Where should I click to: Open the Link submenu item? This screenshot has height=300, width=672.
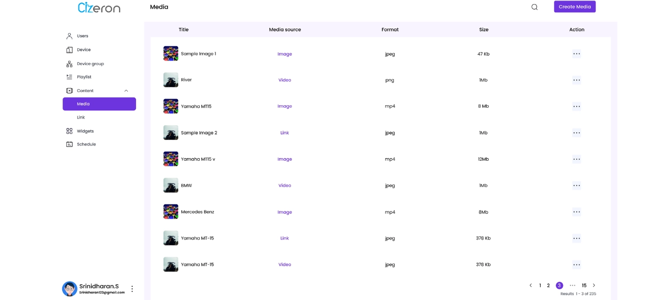point(81,117)
